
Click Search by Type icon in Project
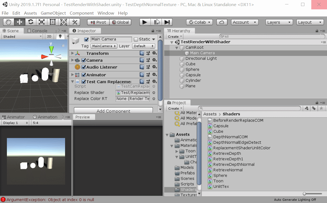click(307, 108)
